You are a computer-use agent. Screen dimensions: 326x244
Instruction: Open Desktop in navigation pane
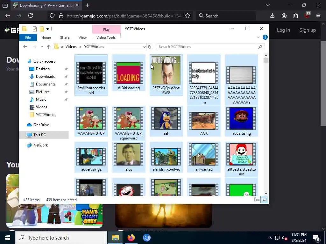click(x=43, y=69)
